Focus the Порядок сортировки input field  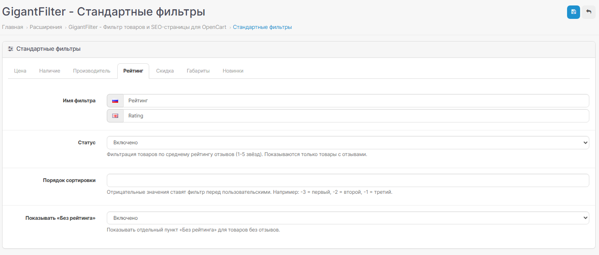coord(348,180)
